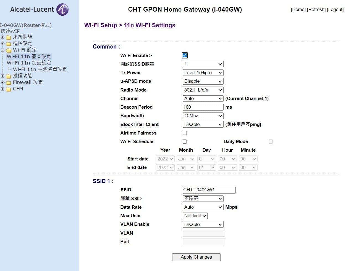Select the Wi-Fi 設定 tree label
Screen dimensions: 346x271
click(25, 50)
